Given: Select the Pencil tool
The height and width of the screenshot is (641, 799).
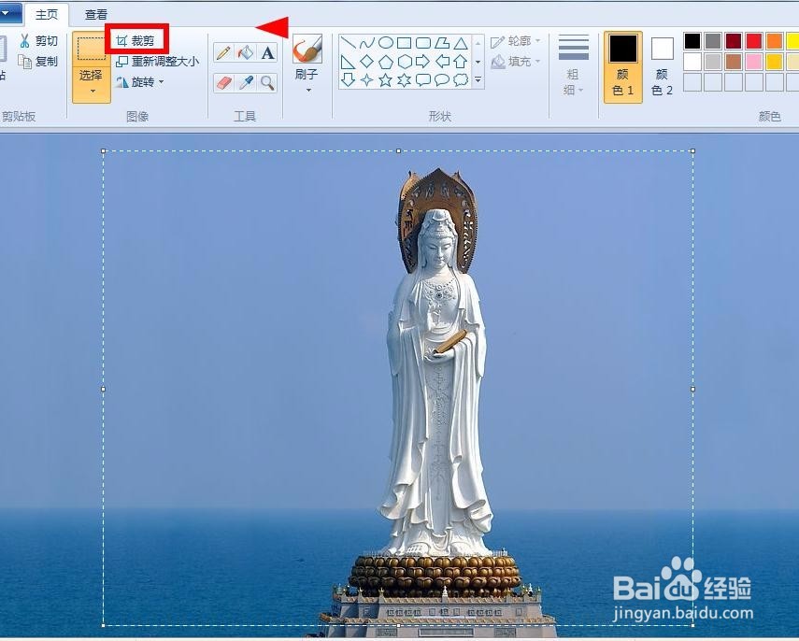Looking at the screenshot, I should tap(223, 52).
